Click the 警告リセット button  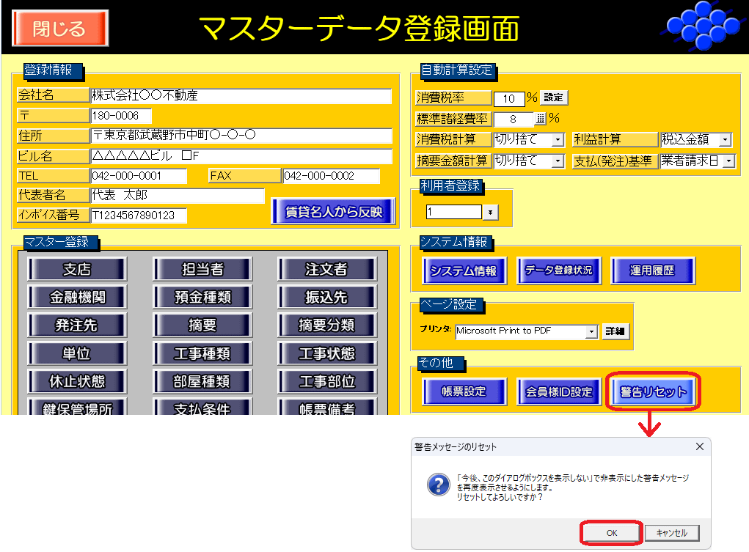click(x=653, y=391)
